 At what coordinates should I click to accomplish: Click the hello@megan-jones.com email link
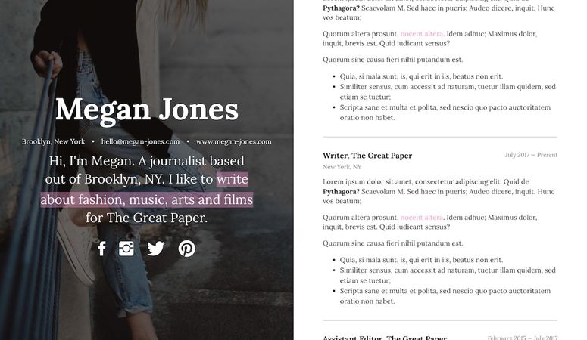click(x=140, y=141)
